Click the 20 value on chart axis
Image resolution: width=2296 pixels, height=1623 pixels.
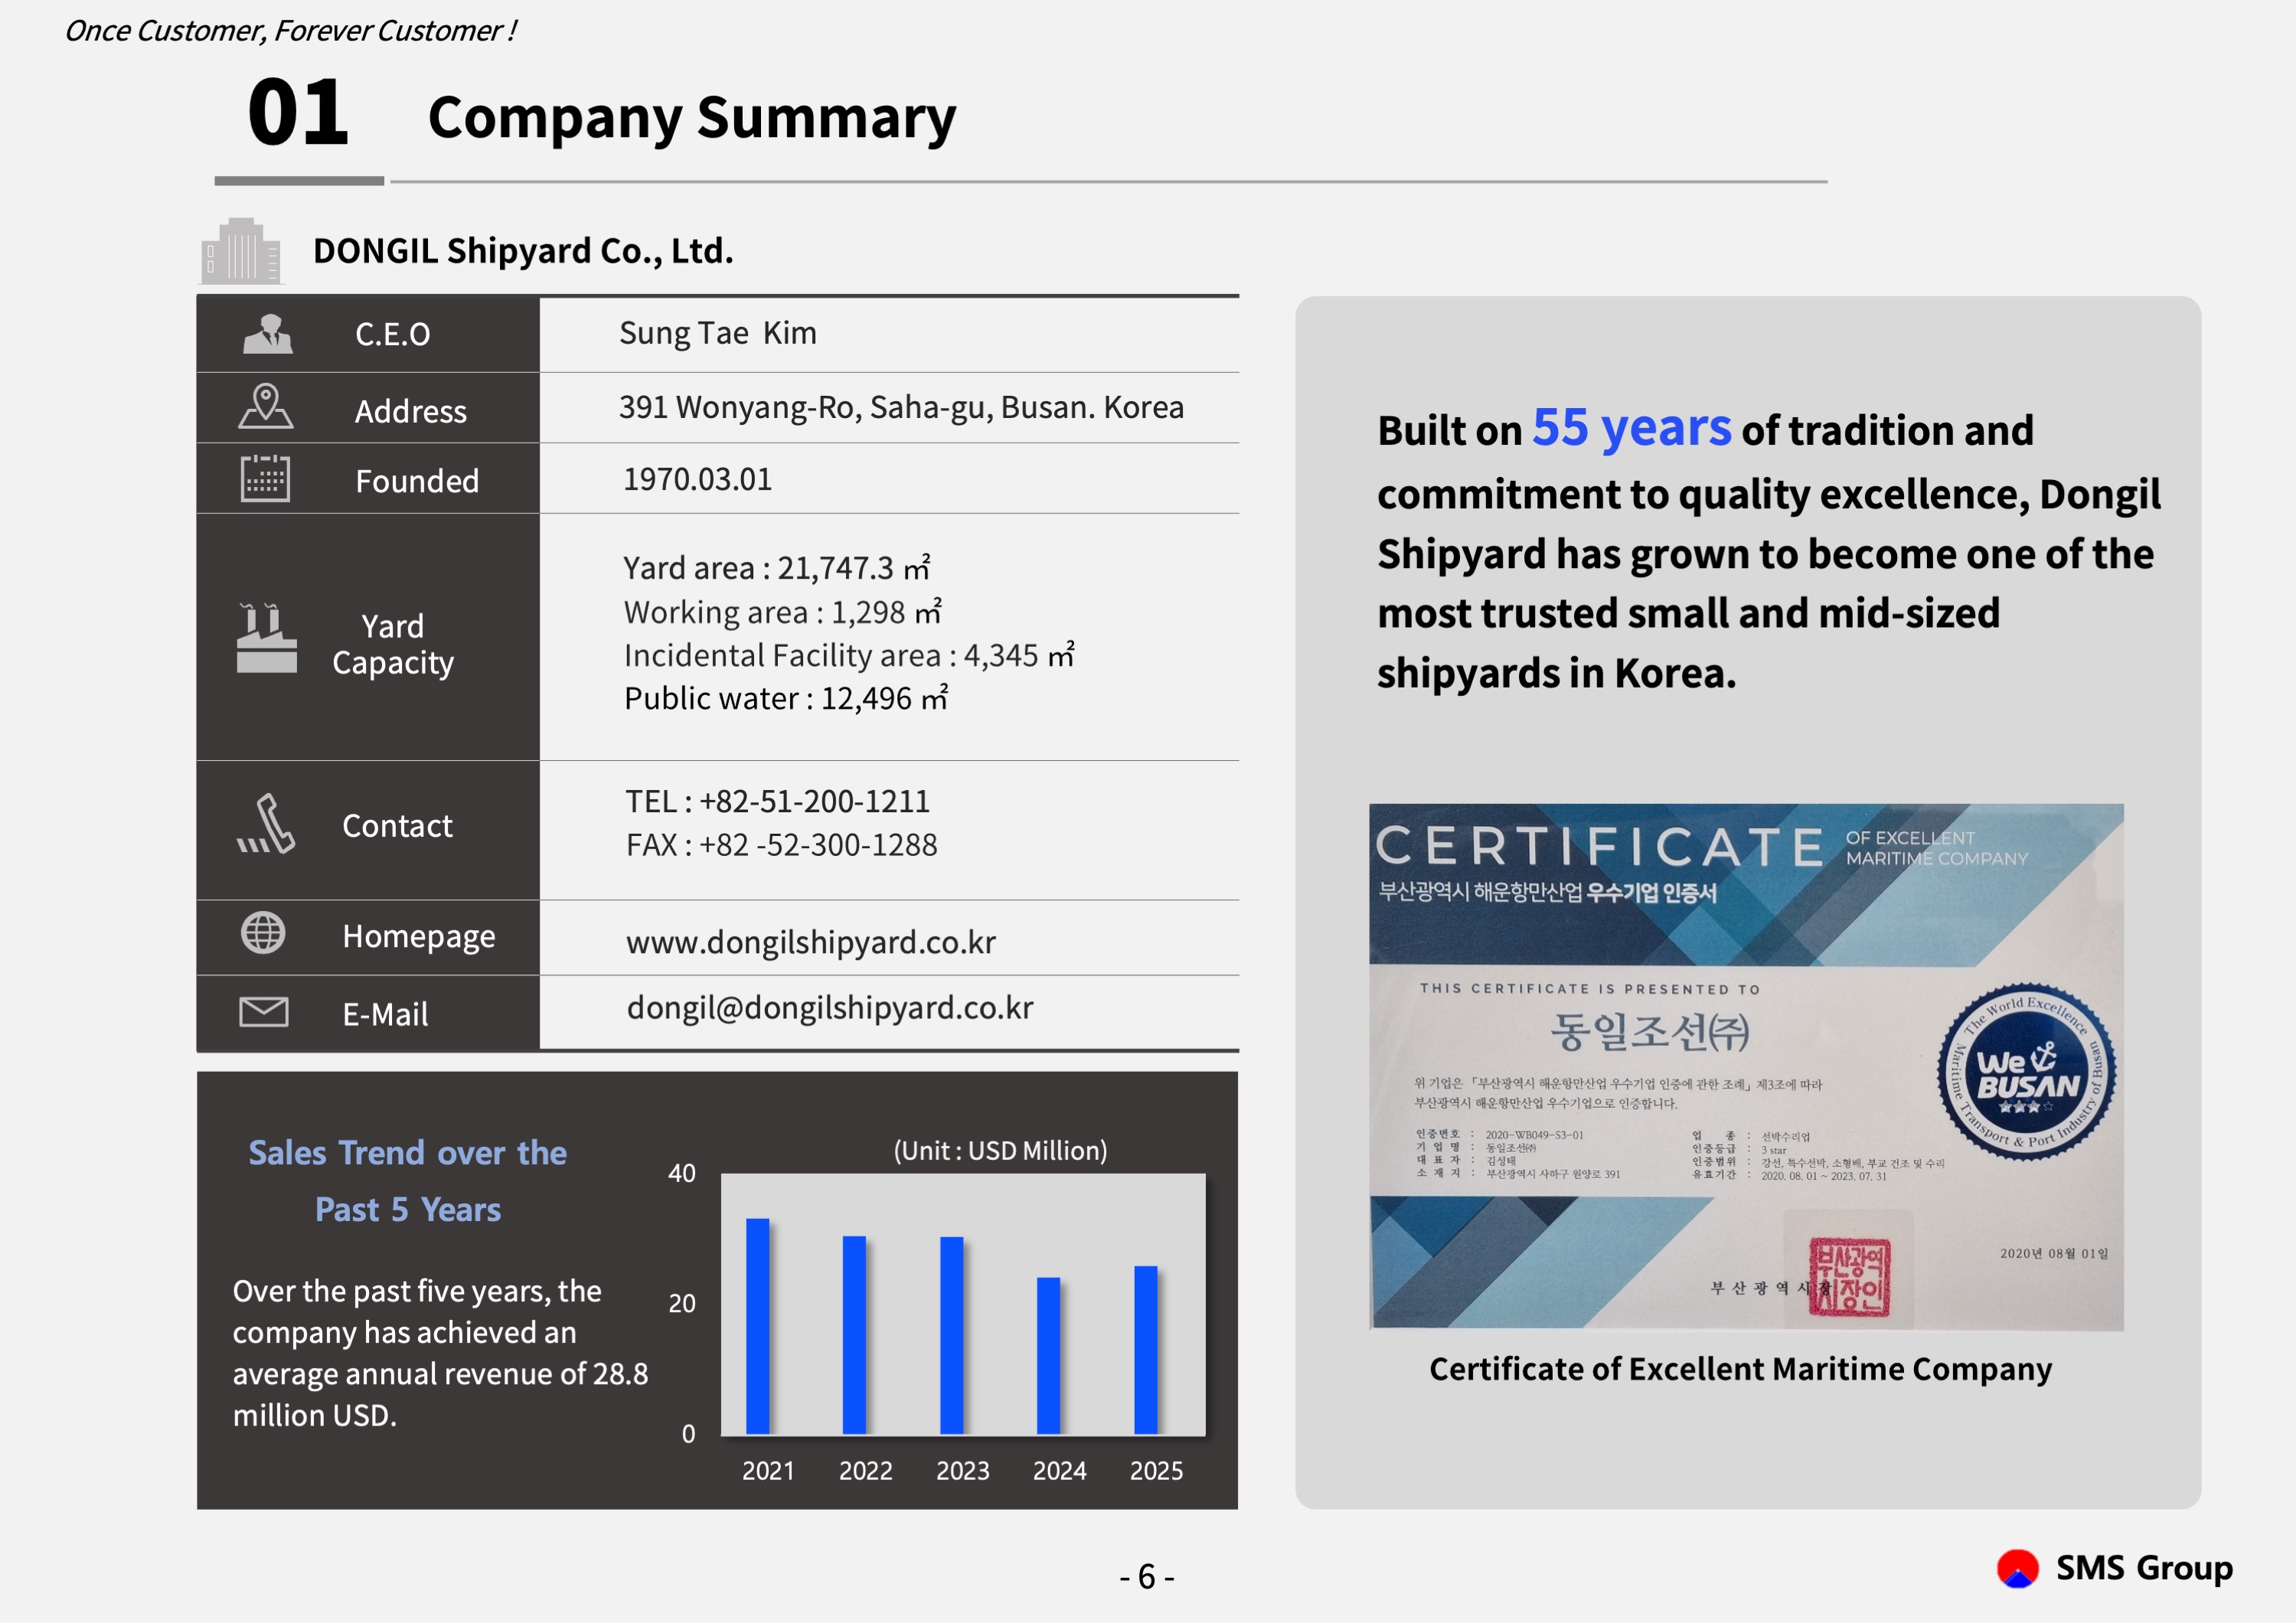tap(682, 1303)
